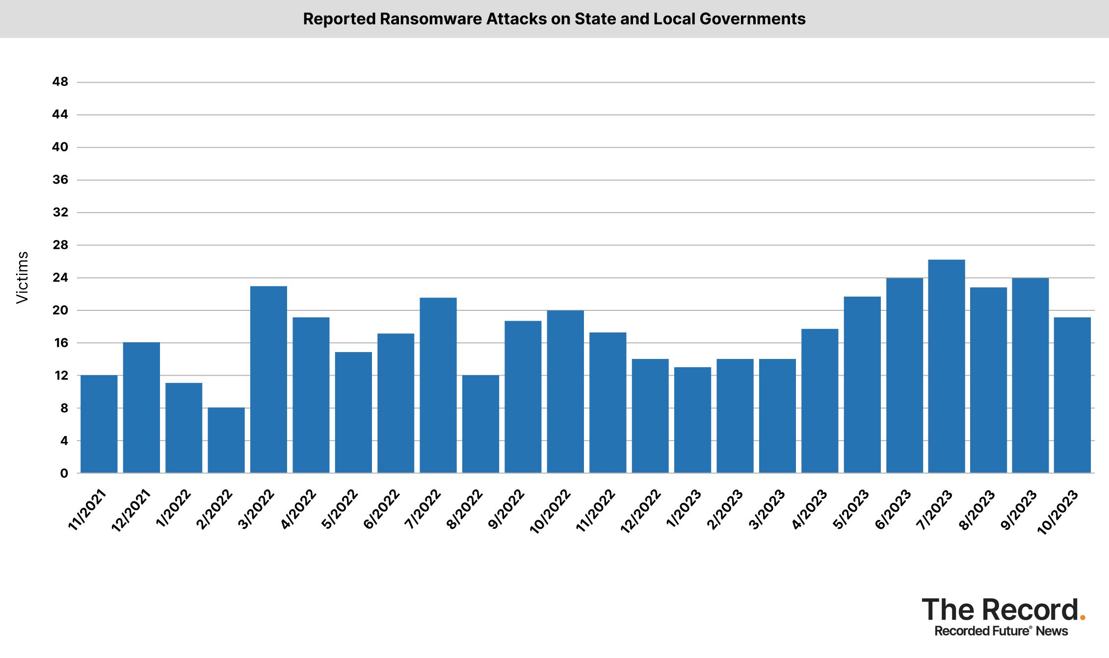Viewport: 1109px width, 658px height.
Task: Click the 1/2023 x-axis date label
Action: coord(684,509)
